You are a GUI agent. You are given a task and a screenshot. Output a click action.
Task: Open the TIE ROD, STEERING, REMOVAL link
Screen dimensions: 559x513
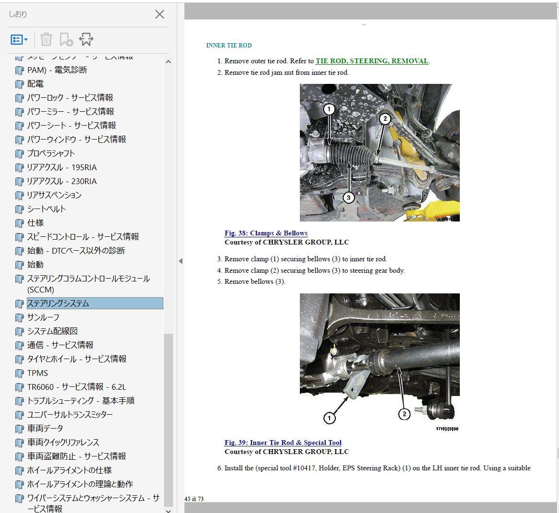click(x=372, y=61)
